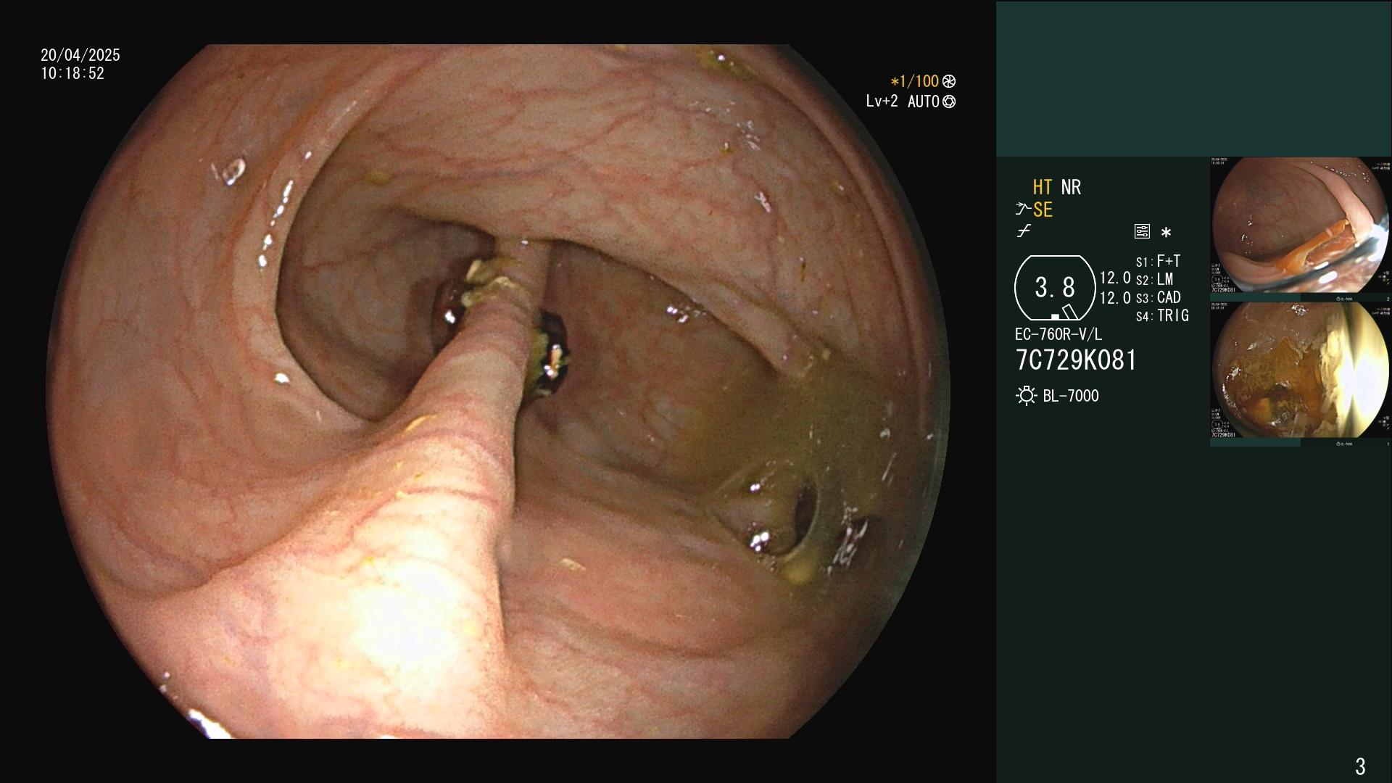1392x783 pixels.
Task: Click the EC-760R-V/L scope model text
Action: click(x=1058, y=334)
